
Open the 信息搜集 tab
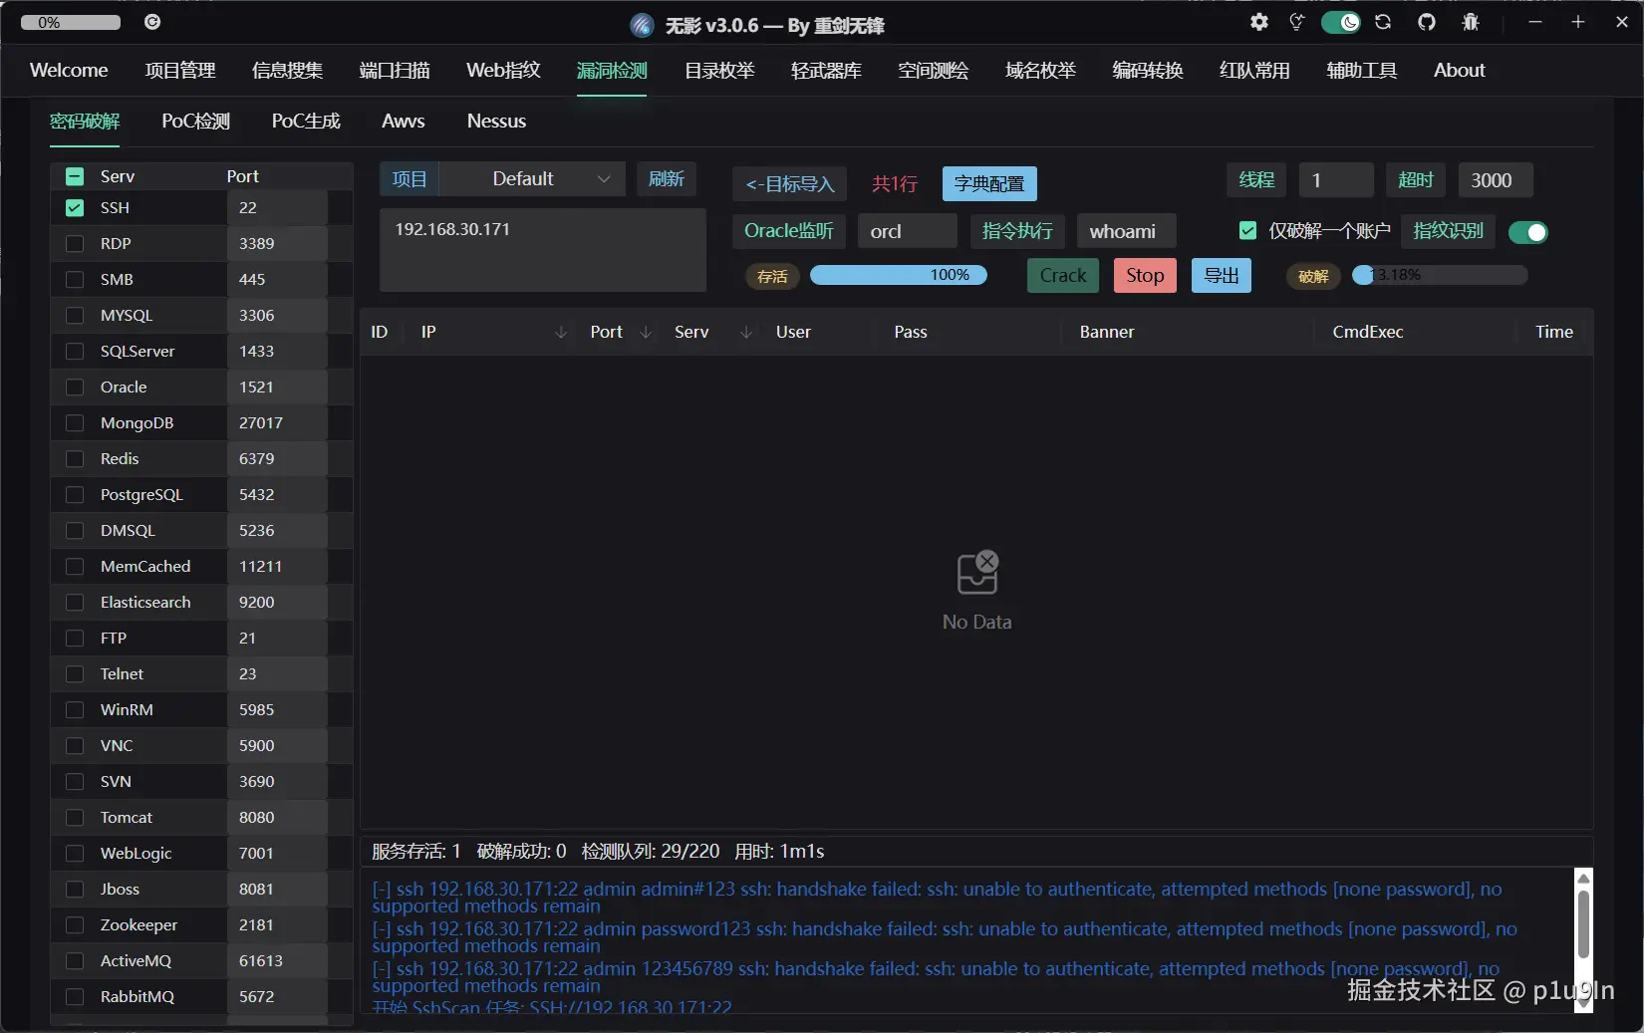(x=287, y=70)
